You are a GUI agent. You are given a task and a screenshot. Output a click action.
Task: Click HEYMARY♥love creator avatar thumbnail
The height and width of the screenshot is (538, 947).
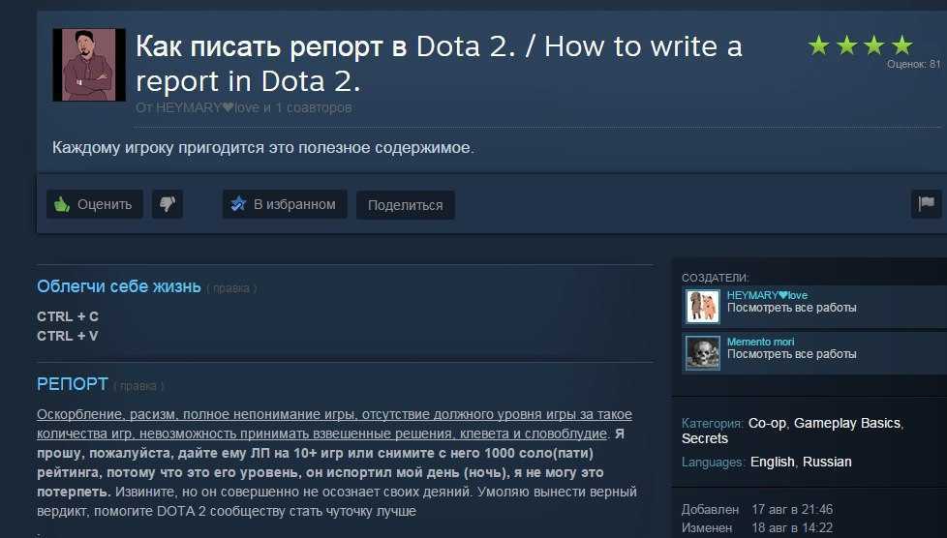702,306
